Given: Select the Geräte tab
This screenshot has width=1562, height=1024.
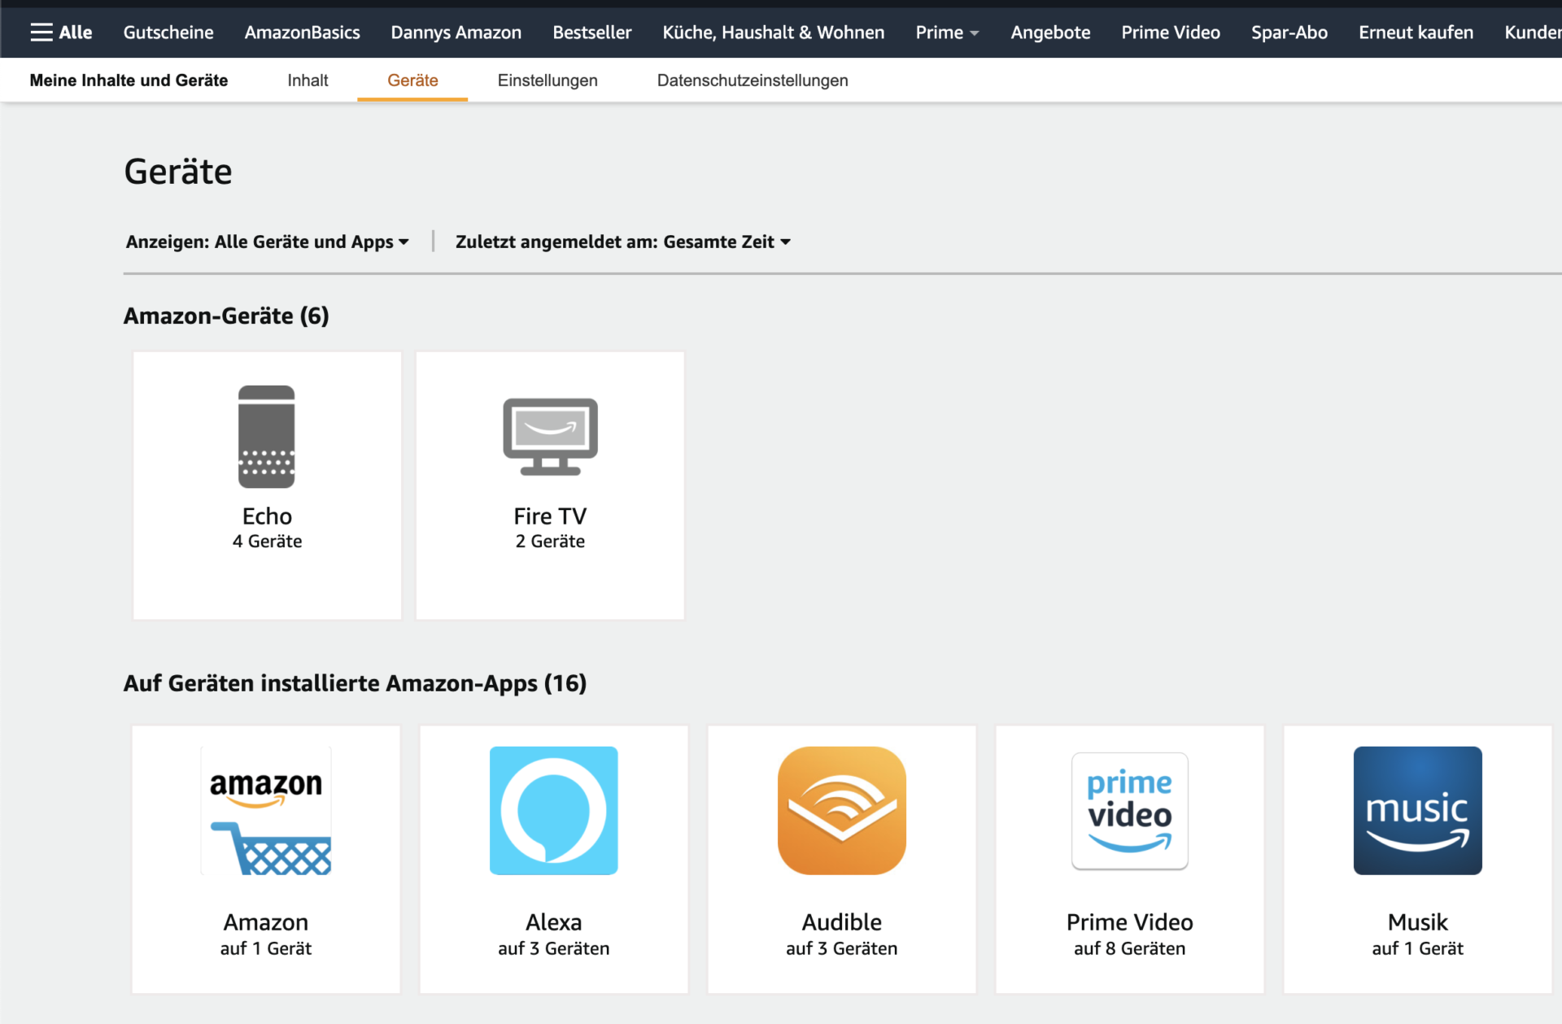Looking at the screenshot, I should (x=412, y=81).
